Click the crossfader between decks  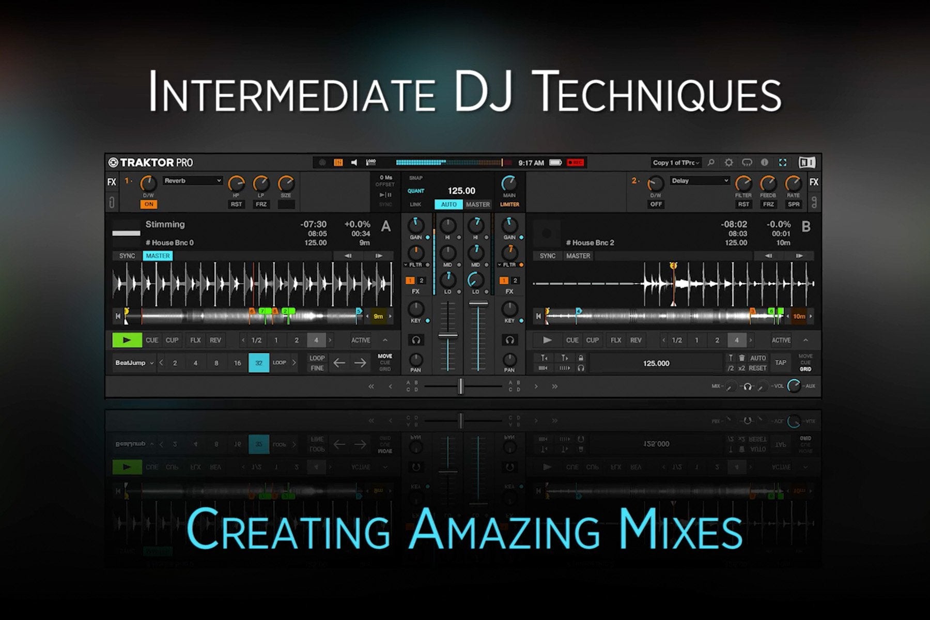click(x=460, y=386)
